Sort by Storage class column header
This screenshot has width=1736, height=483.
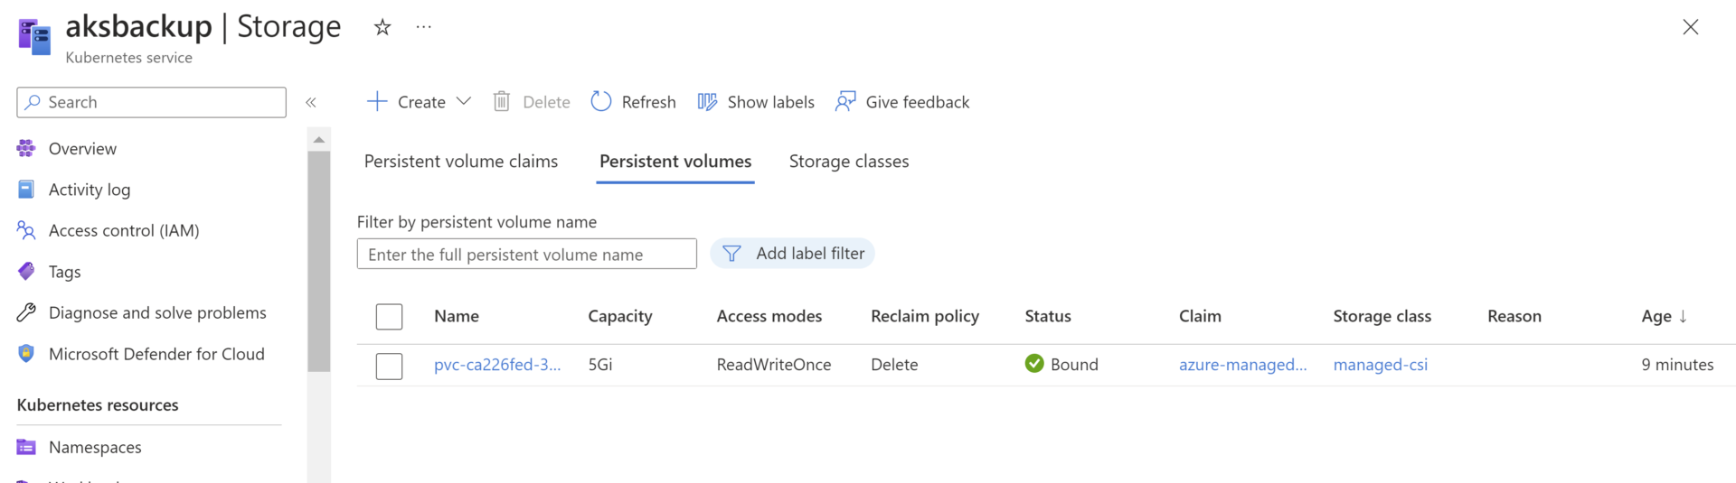pos(1382,316)
